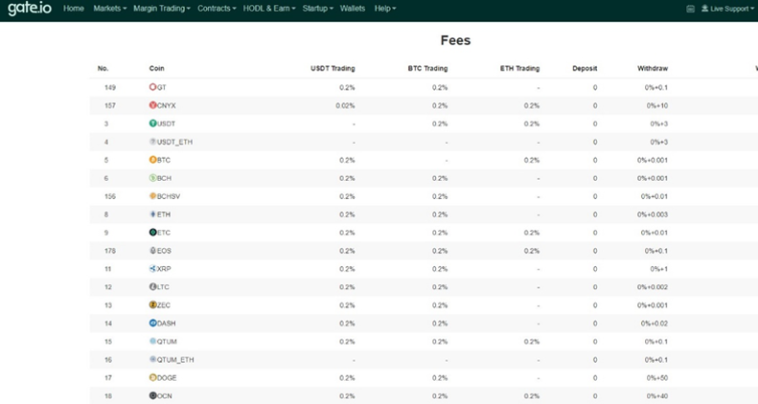Image resolution: width=758 pixels, height=404 pixels.
Task: Select the CNYX coin name
Action: pyautogui.click(x=167, y=105)
